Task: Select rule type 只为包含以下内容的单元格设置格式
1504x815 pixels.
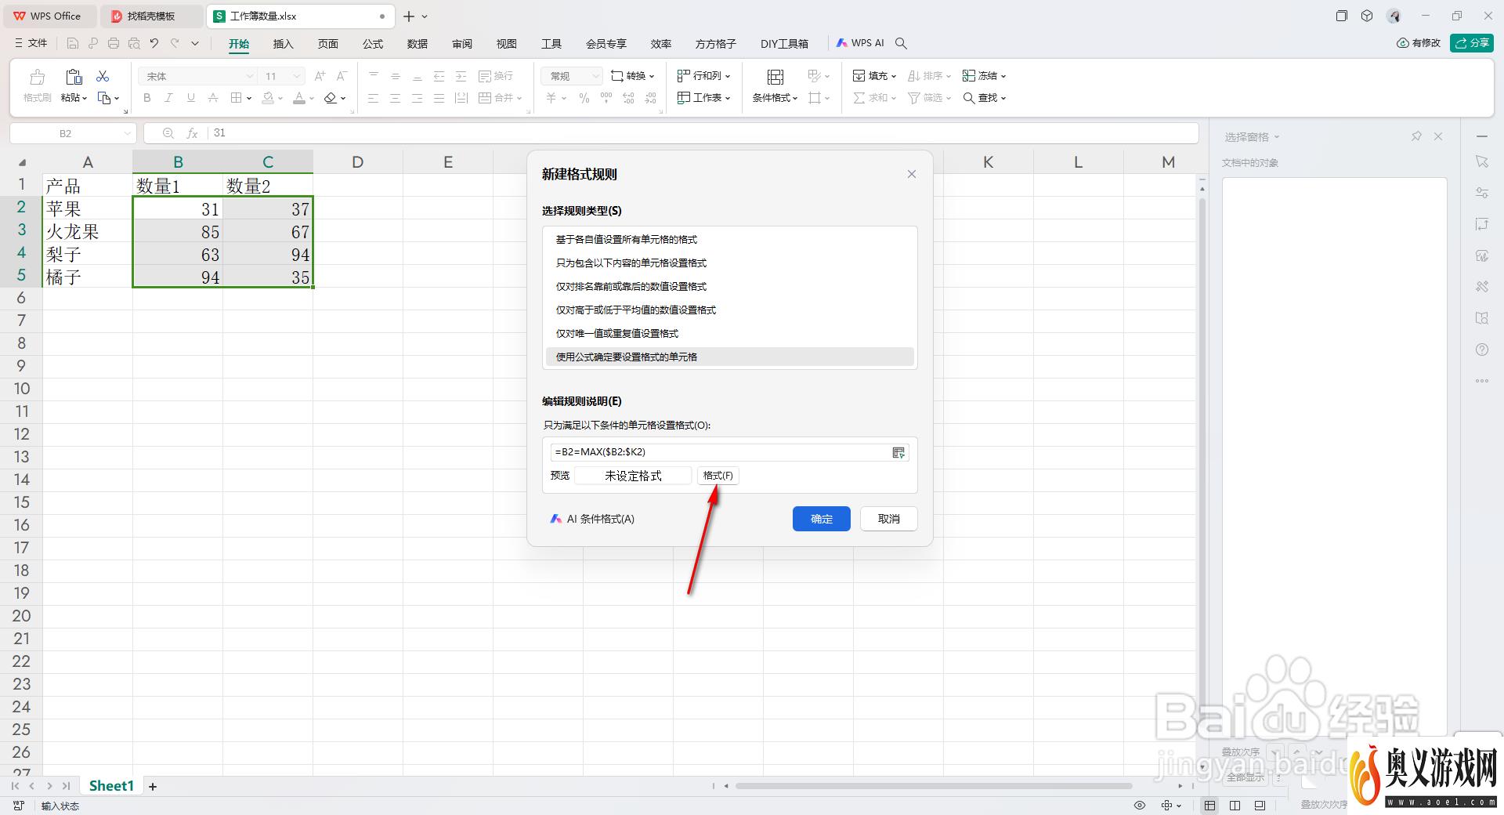Action: point(729,263)
